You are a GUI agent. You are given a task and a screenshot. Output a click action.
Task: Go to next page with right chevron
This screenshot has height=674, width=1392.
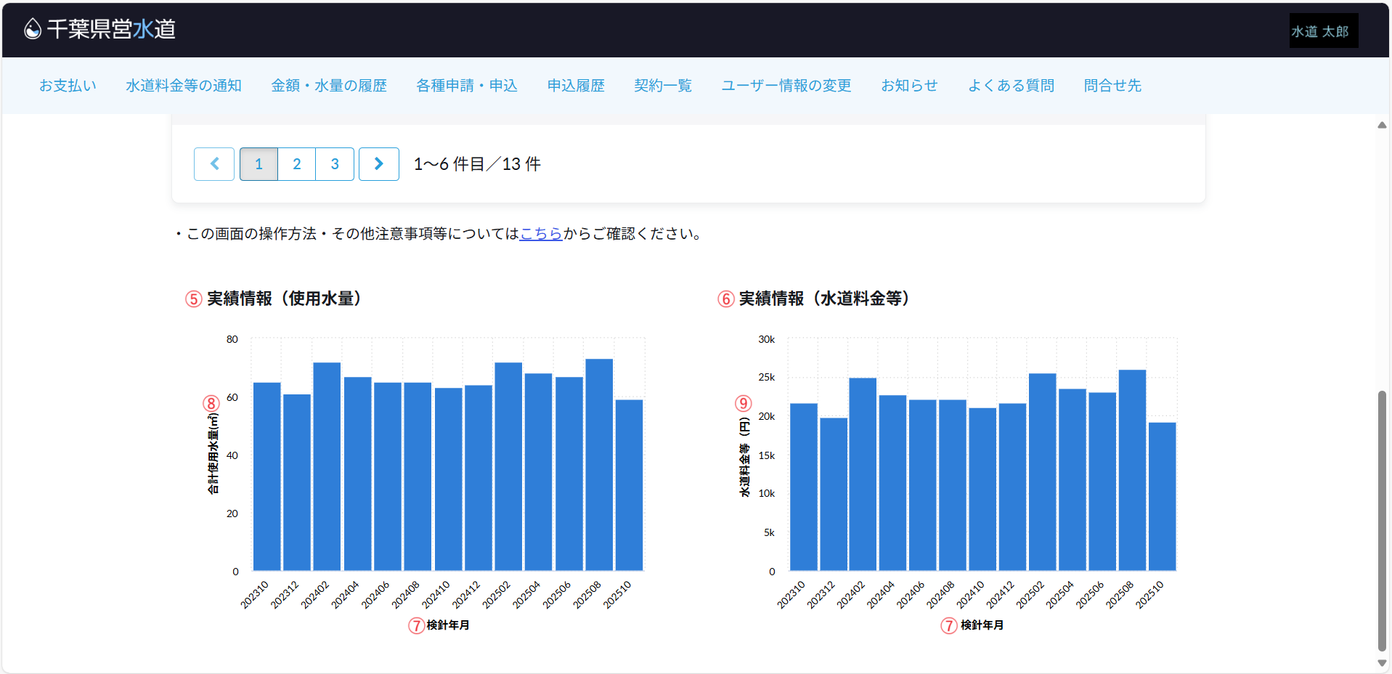coord(378,164)
